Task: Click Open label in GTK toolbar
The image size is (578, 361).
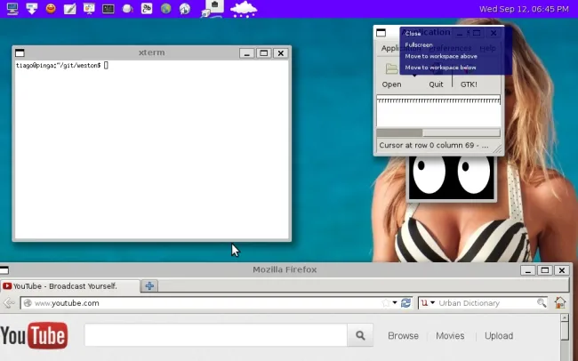Action: [391, 84]
